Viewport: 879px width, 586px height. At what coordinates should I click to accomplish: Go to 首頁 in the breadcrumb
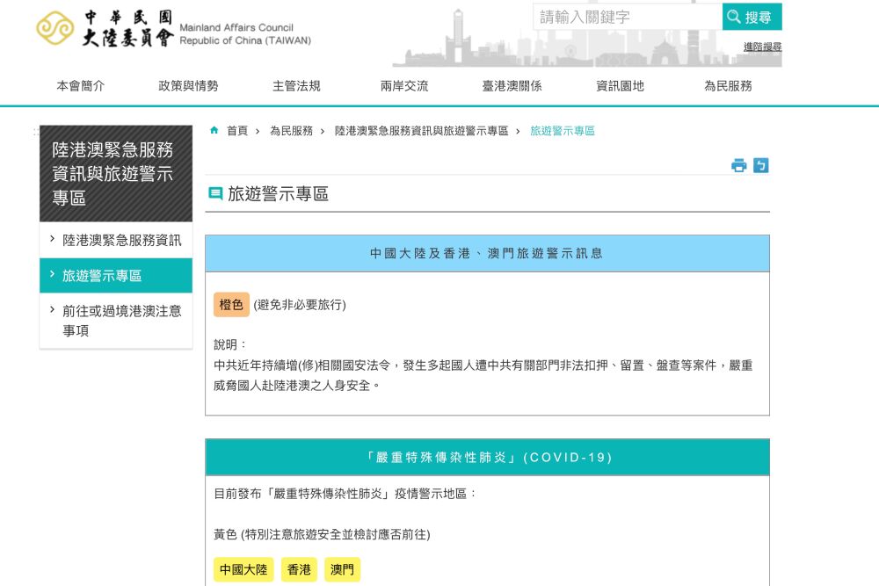237,131
